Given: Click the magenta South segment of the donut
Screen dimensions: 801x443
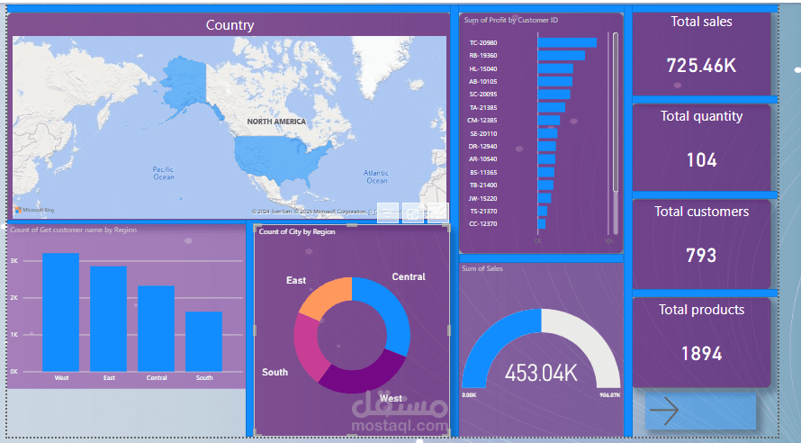Looking at the screenshot, I should 310,348.
